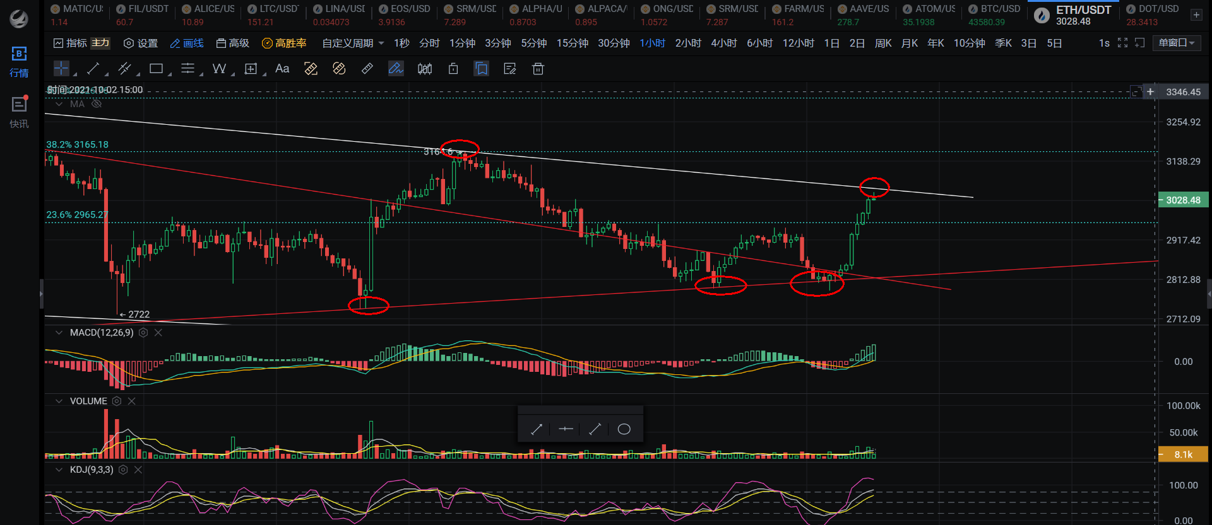Screen dimensions: 1212x525
Task: Select the trend line drawing tool
Action: [x=93, y=69]
